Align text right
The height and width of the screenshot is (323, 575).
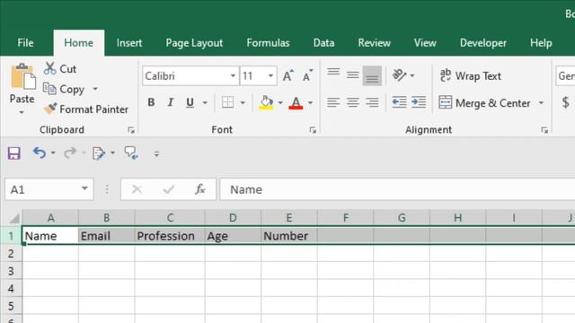[x=372, y=102]
